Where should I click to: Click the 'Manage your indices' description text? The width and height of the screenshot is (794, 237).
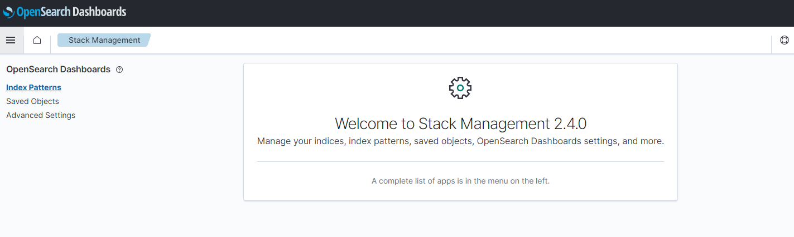(460, 141)
